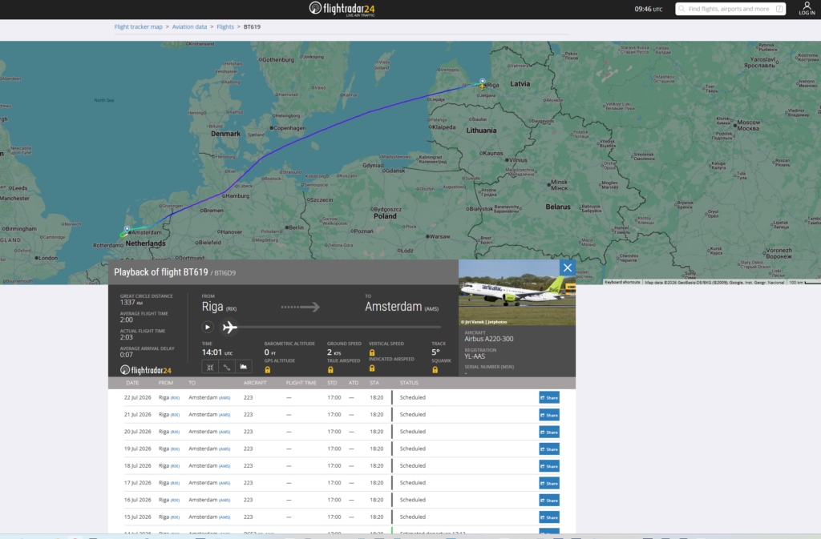Click the GPS altitude lock icon
This screenshot has width=821, height=539.
pos(268,370)
